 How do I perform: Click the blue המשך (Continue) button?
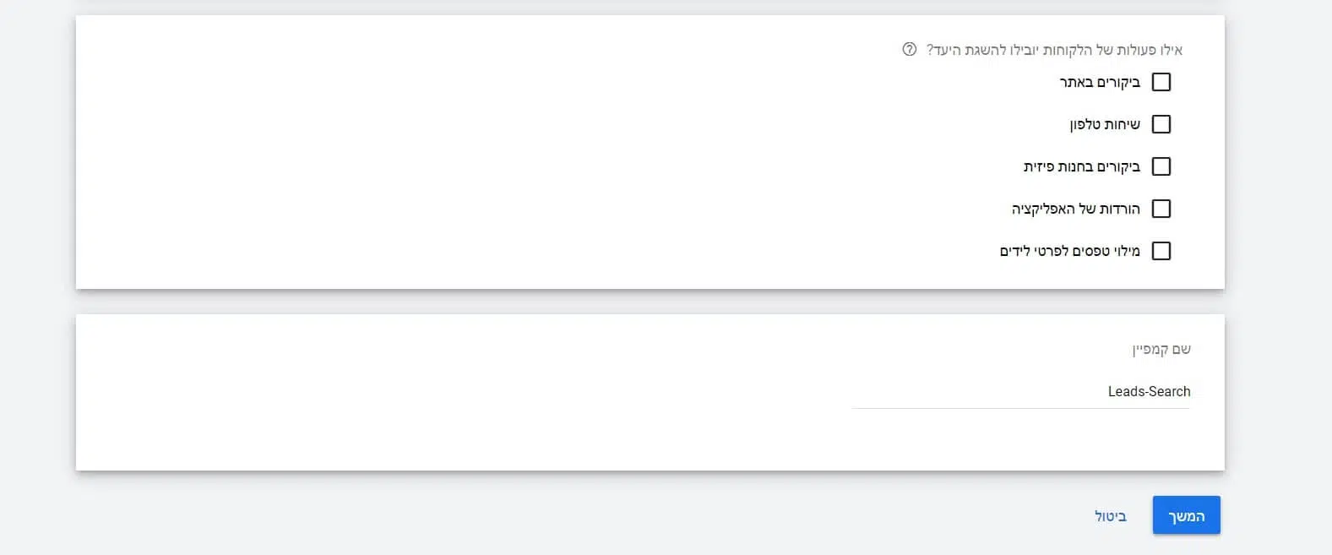tap(1186, 515)
